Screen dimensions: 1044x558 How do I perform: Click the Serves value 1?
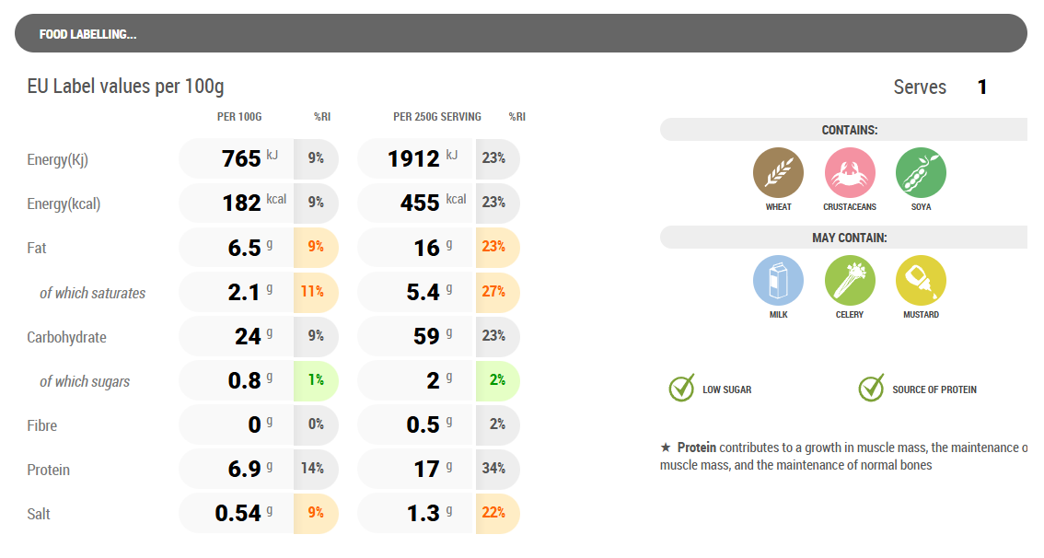[x=982, y=87]
